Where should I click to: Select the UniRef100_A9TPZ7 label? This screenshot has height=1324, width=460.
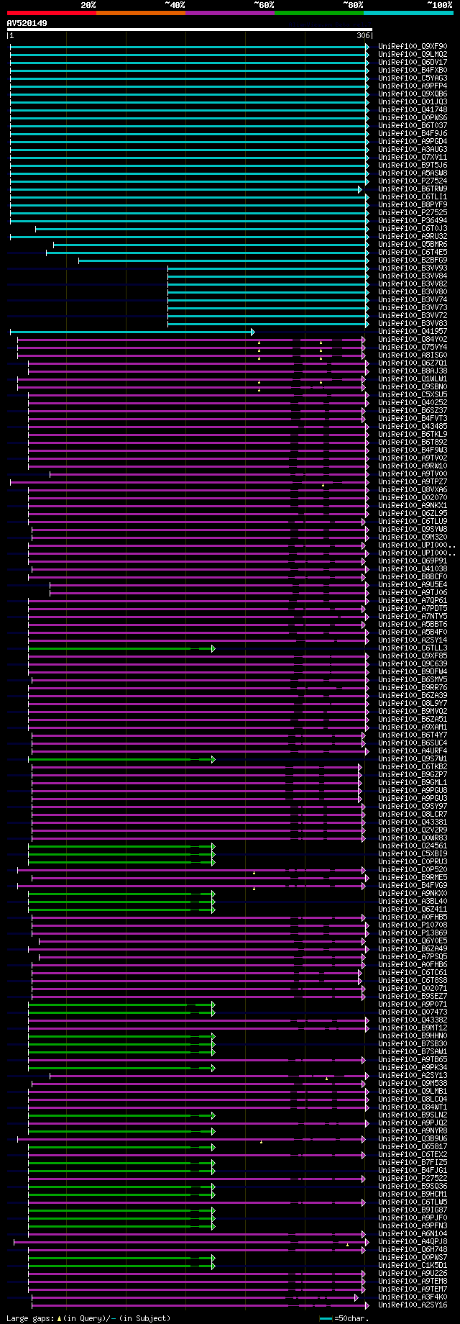pyautogui.click(x=413, y=481)
